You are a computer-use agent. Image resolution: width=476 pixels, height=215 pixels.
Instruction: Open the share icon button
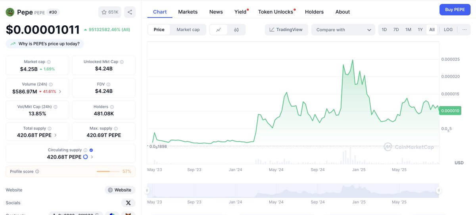pos(130,12)
